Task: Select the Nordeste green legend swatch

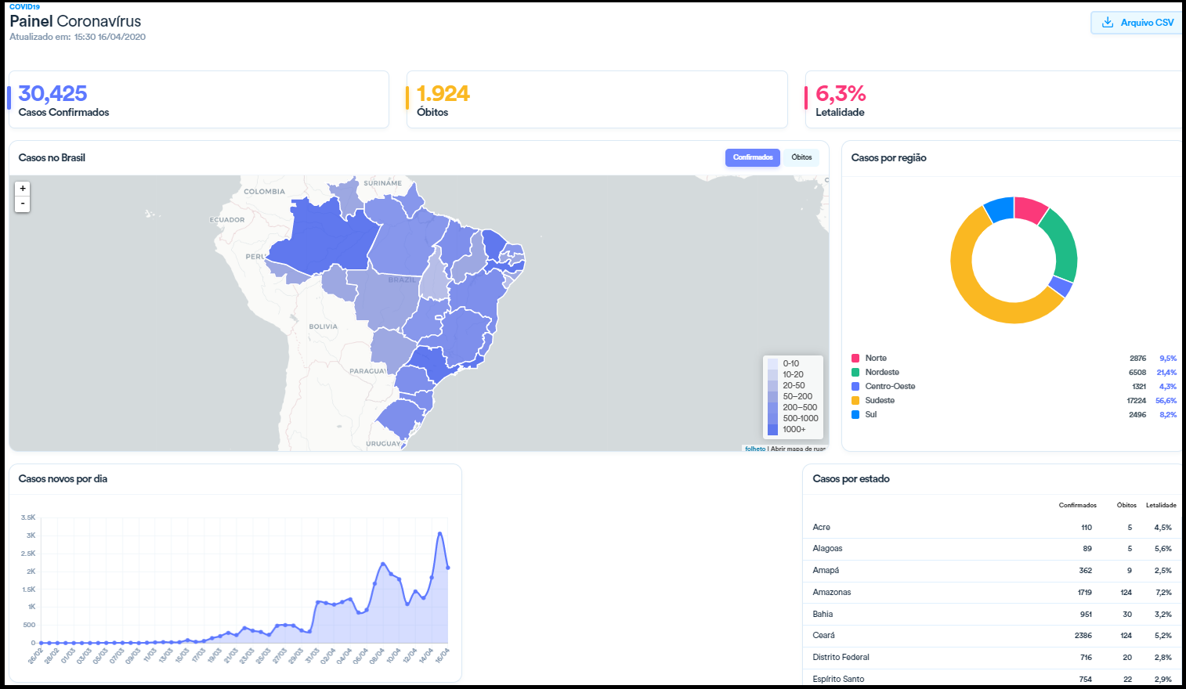Action: point(855,373)
